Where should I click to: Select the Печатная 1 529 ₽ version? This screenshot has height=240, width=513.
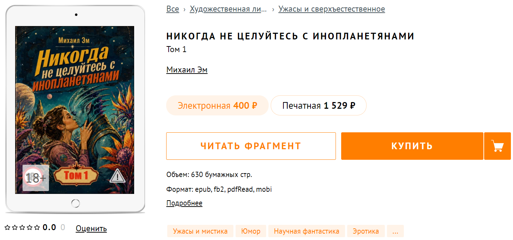[x=319, y=106]
